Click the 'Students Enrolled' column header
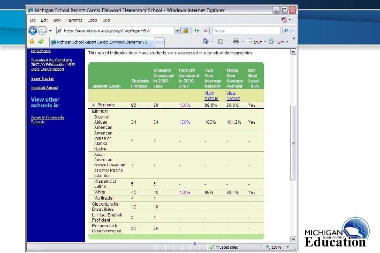 click(140, 83)
